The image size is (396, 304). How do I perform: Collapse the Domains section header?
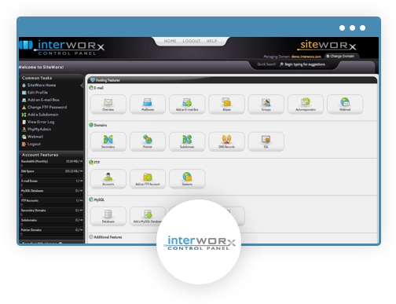click(98, 125)
